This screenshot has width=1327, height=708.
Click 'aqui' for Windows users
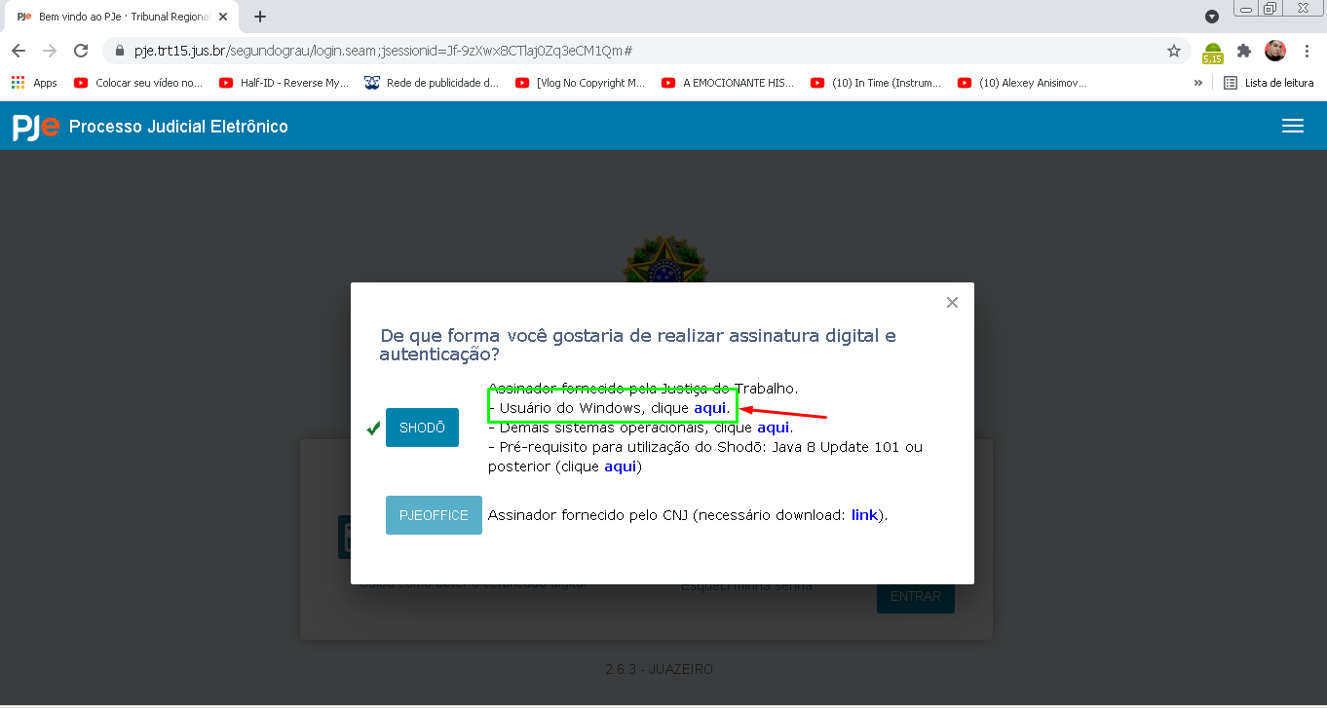(x=710, y=408)
